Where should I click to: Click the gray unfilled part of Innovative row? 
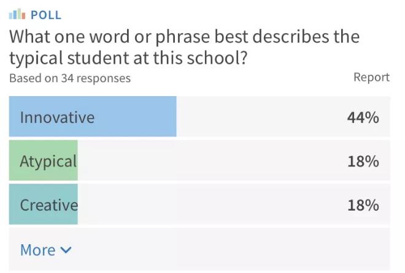258,117
